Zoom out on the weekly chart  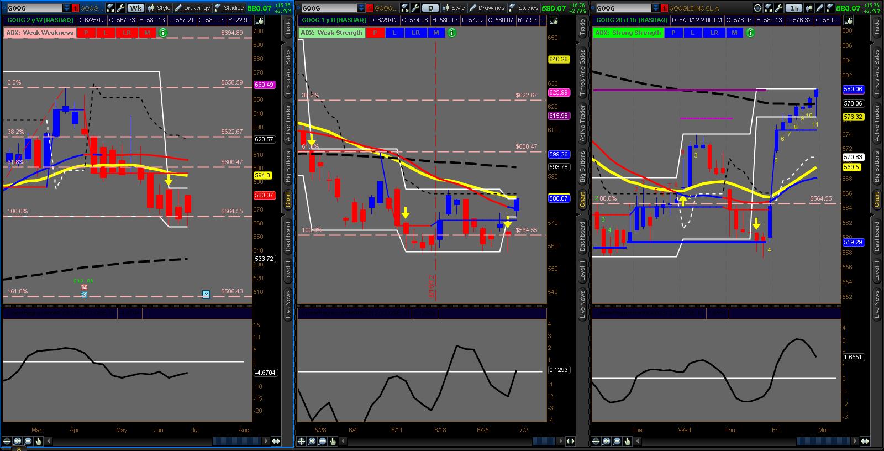pyautogui.click(x=28, y=441)
